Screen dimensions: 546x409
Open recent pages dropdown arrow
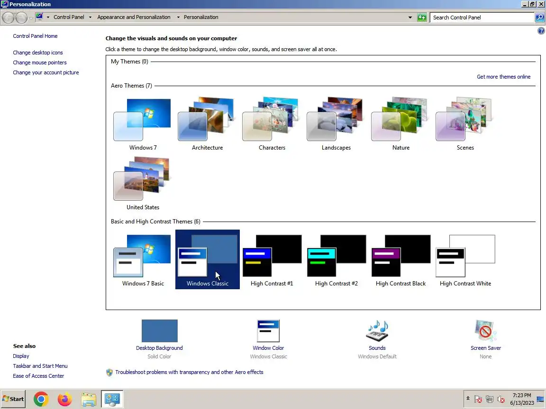coord(31,18)
